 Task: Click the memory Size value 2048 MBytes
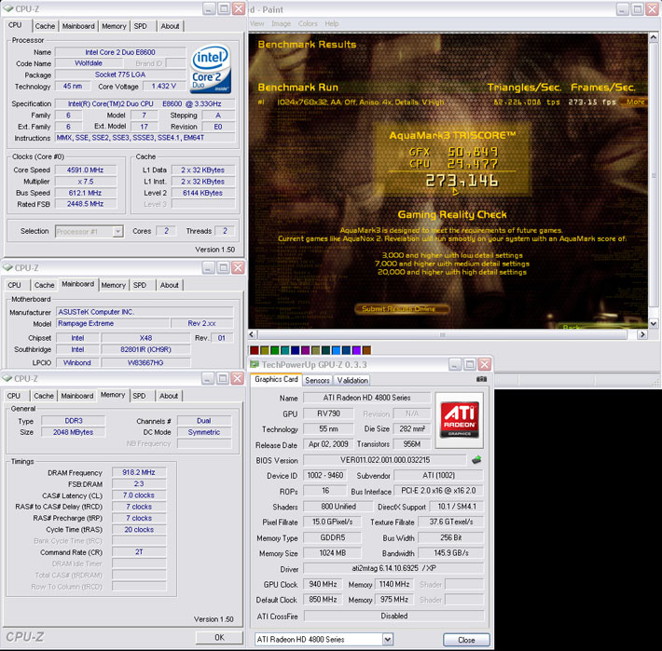tap(73, 432)
